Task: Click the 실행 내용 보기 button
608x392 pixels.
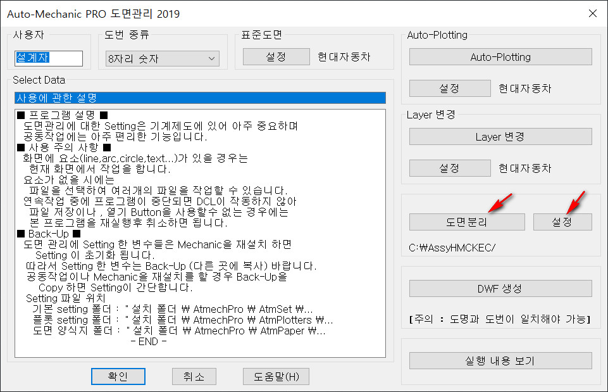Action: tap(500, 361)
